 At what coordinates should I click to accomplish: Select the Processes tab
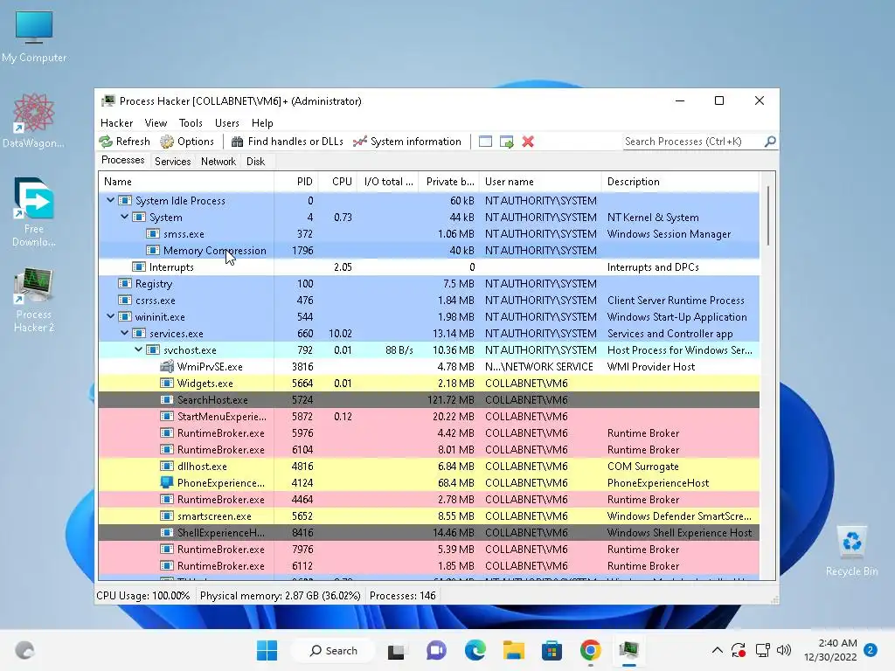click(x=122, y=161)
